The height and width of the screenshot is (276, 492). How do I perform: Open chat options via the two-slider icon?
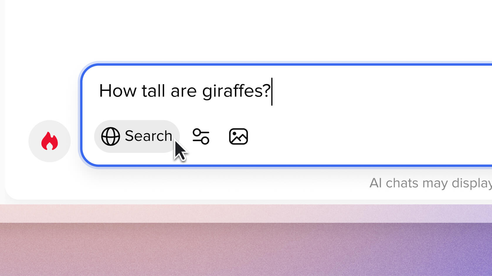click(x=201, y=136)
